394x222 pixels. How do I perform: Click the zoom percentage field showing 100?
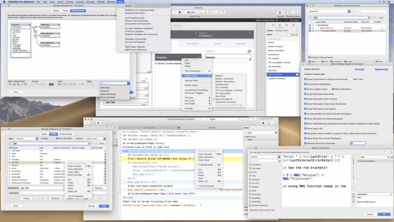click(x=79, y=84)
